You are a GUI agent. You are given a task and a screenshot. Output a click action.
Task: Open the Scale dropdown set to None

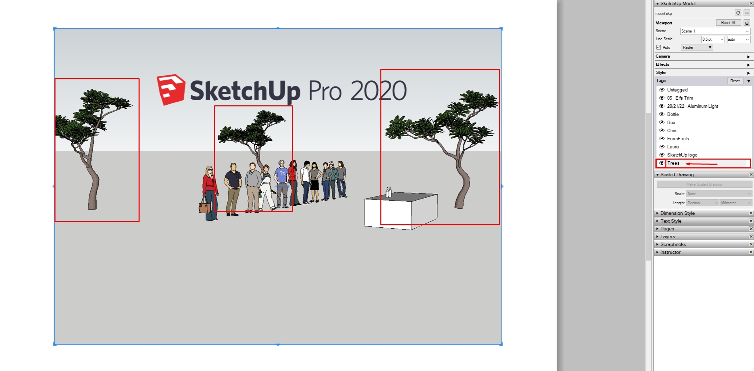pos(719,194)
